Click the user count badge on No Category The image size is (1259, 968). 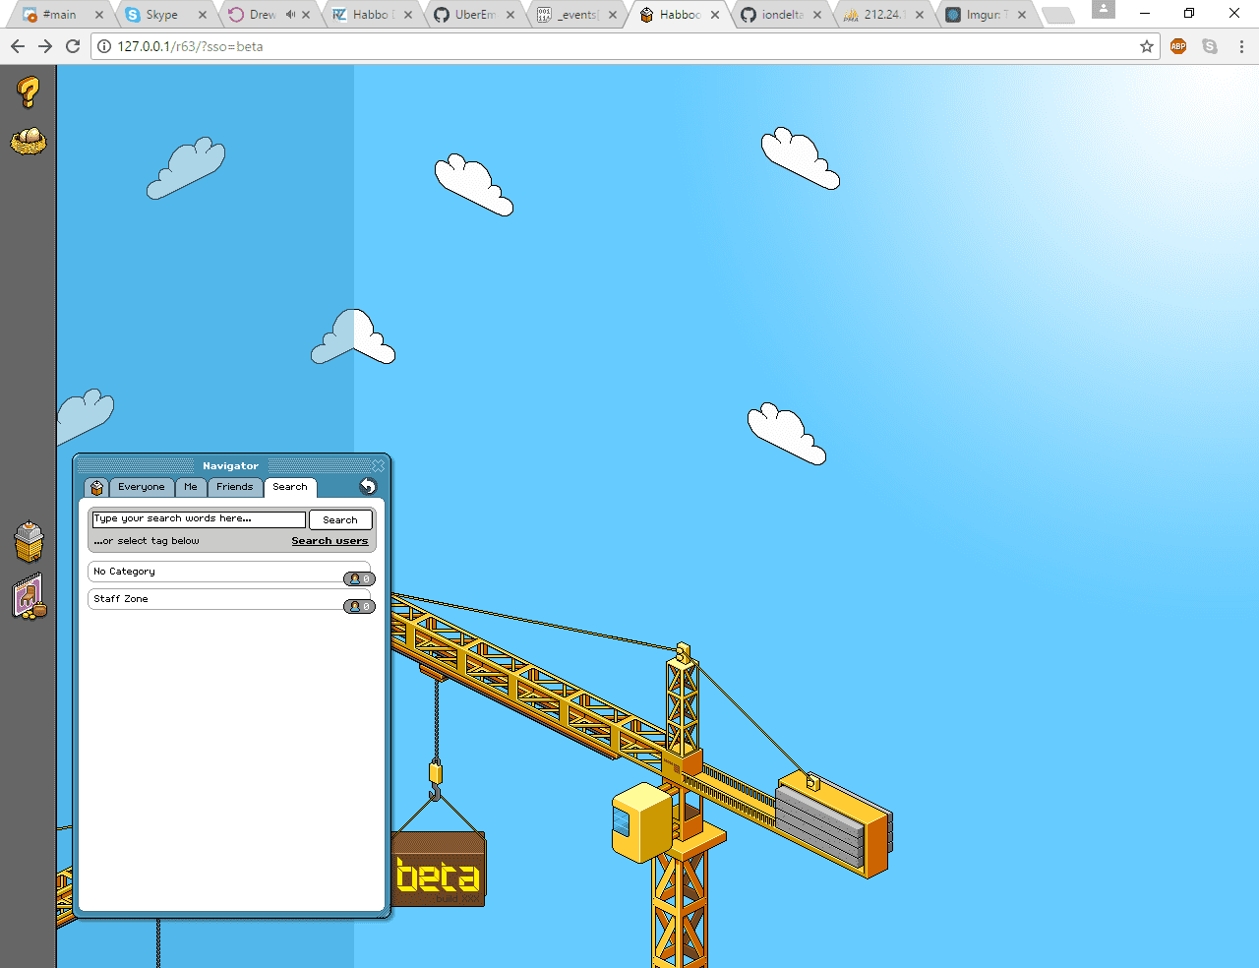[x=359, y=578]
